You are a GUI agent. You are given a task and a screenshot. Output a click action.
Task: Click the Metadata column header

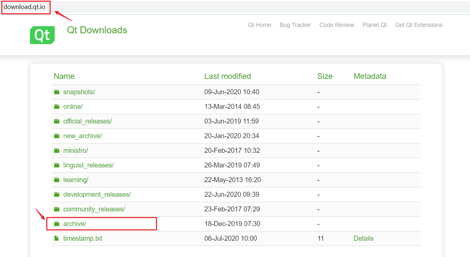click(x=370, y=76)
